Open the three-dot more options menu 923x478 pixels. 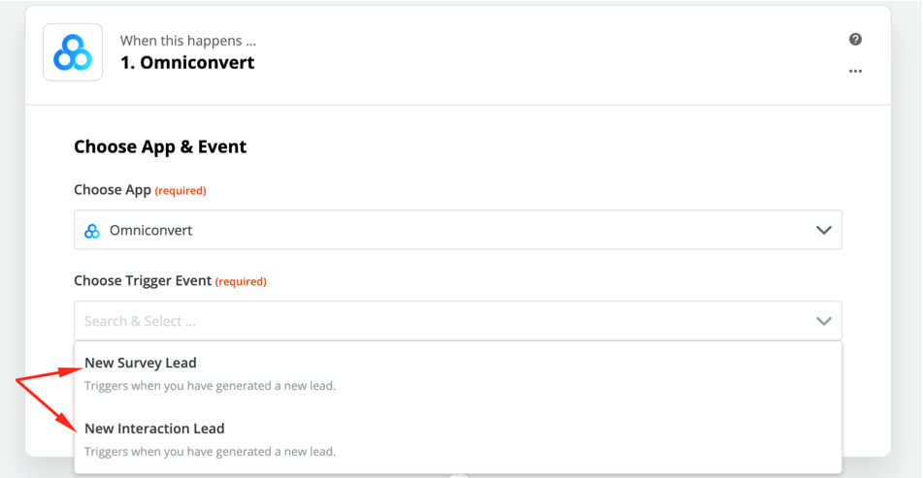point(855,71)
